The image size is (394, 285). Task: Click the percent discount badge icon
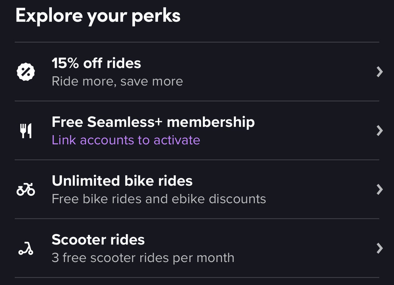(x=26, y=71)
